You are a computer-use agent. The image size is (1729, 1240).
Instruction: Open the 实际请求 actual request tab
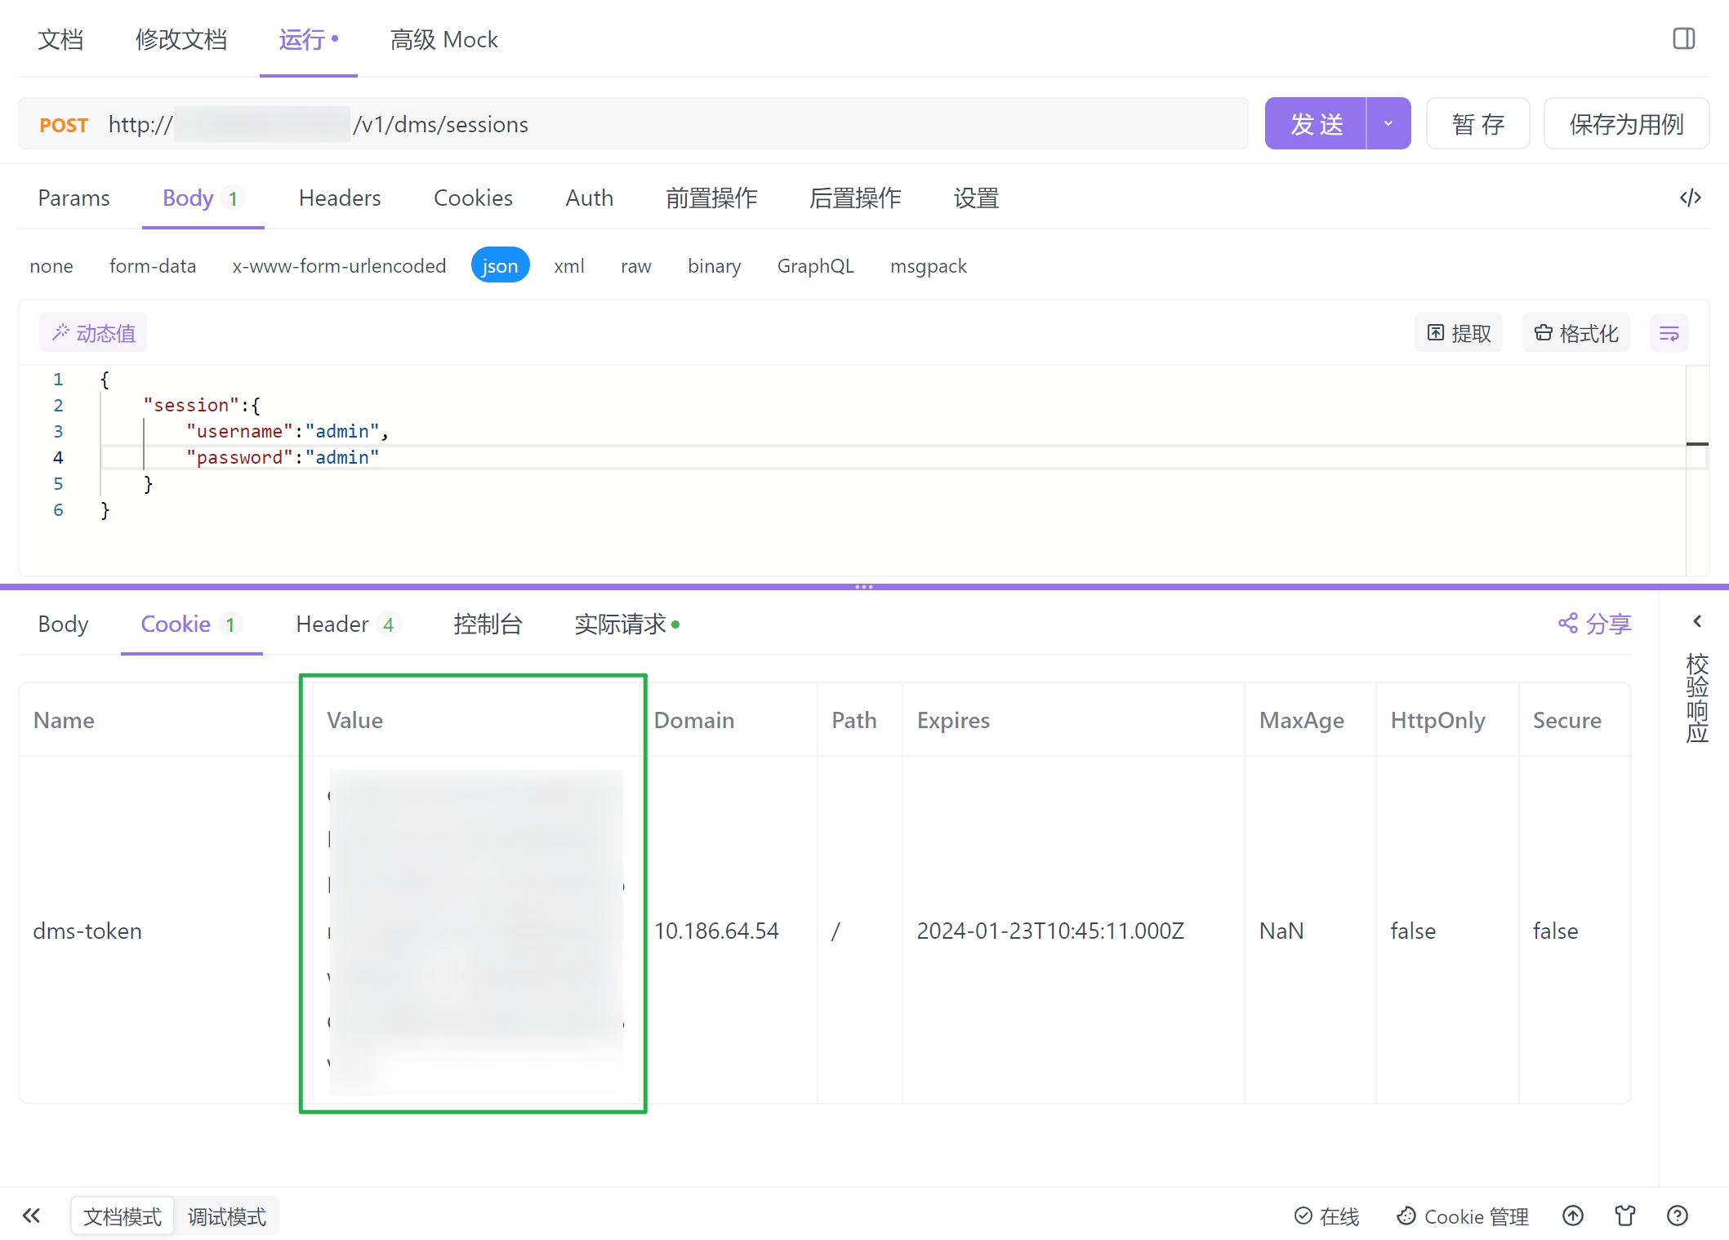626,624
